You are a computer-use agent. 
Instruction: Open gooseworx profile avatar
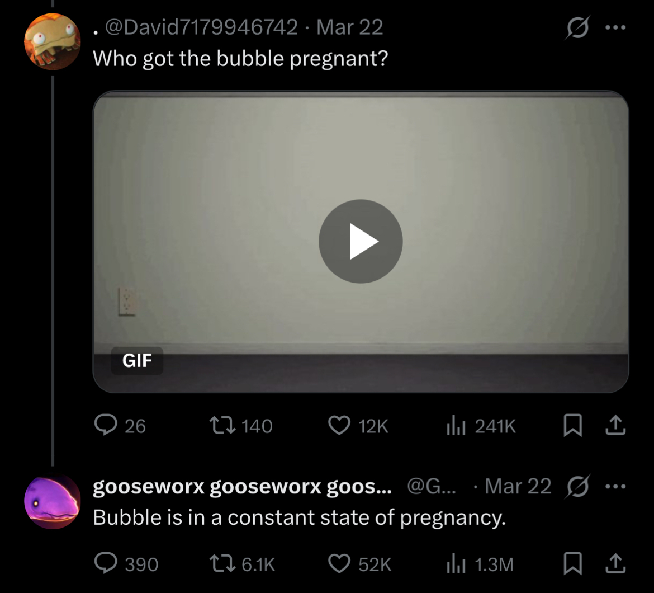[53, 501]
